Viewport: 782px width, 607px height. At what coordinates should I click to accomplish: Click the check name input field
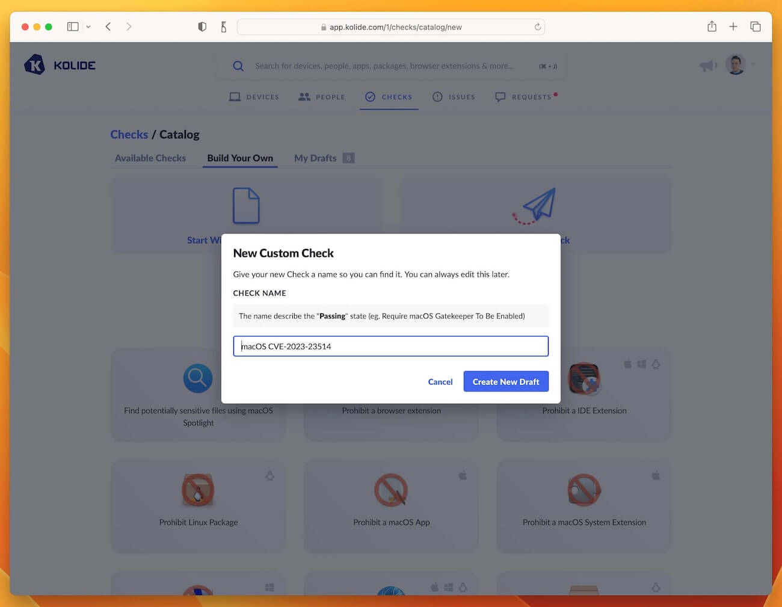point(391,346)
